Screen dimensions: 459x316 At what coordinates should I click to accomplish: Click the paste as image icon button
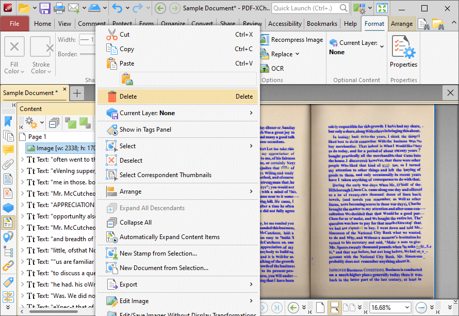click(x=127, y=79)
